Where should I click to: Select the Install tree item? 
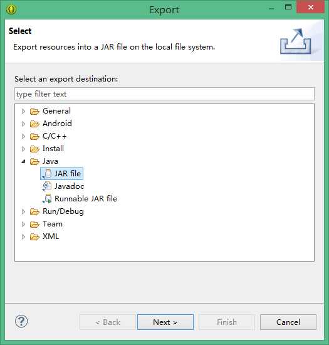[53, 149]
